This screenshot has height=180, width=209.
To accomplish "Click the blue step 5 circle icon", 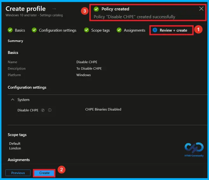I will click(x=155, y=30).
